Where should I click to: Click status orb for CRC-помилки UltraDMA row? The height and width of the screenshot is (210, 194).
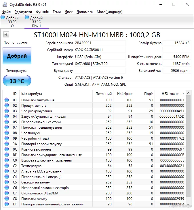click(7, 193)
